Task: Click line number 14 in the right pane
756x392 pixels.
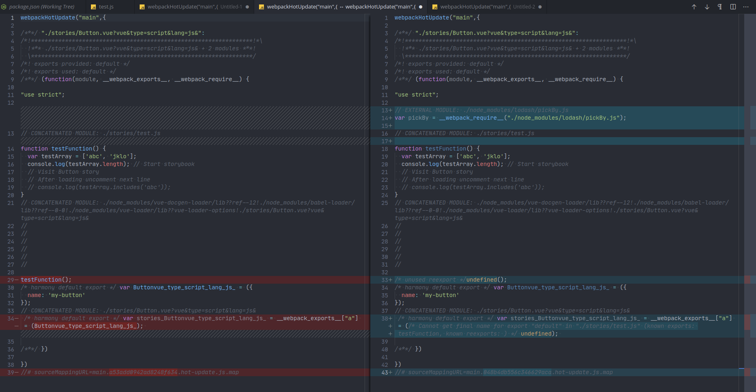Action: 385,118
